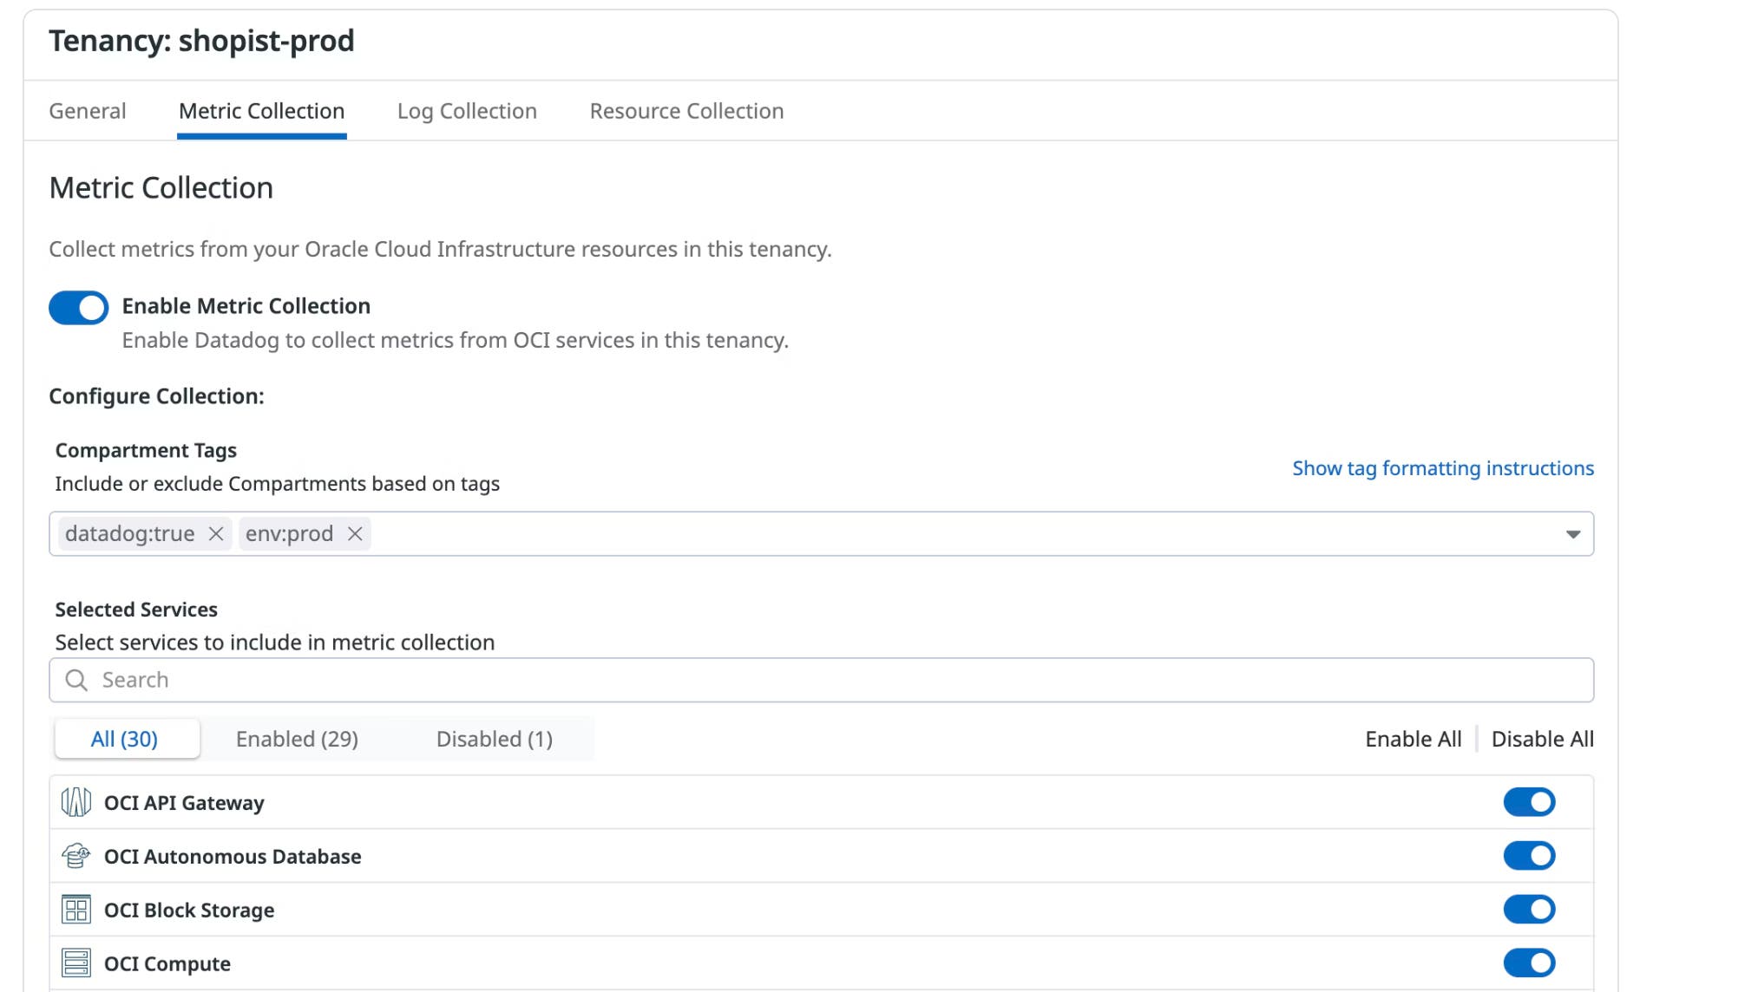Click the search magnifier icon
The width and height of the screenshot is (1758, 992).
coord(76,680)
